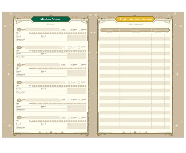Click the speech bubble icon in goal 4 notes
Viewport: 186px width, 153px height.
coord(69,89)
